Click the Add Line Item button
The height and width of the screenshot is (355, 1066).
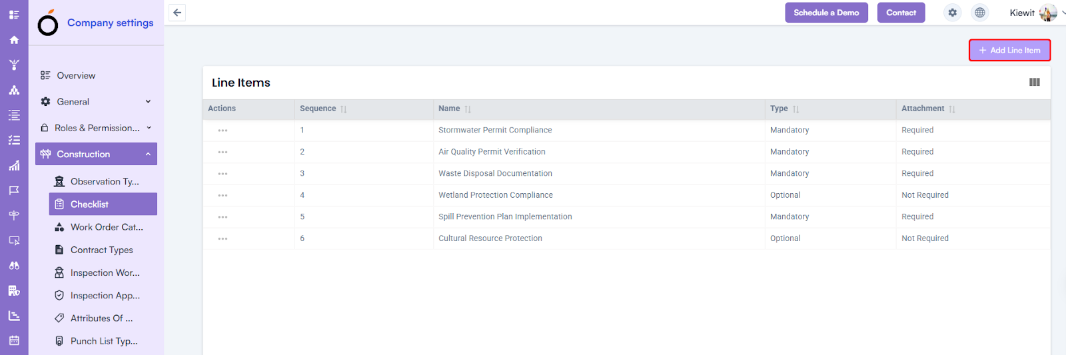click(1009, 51)
